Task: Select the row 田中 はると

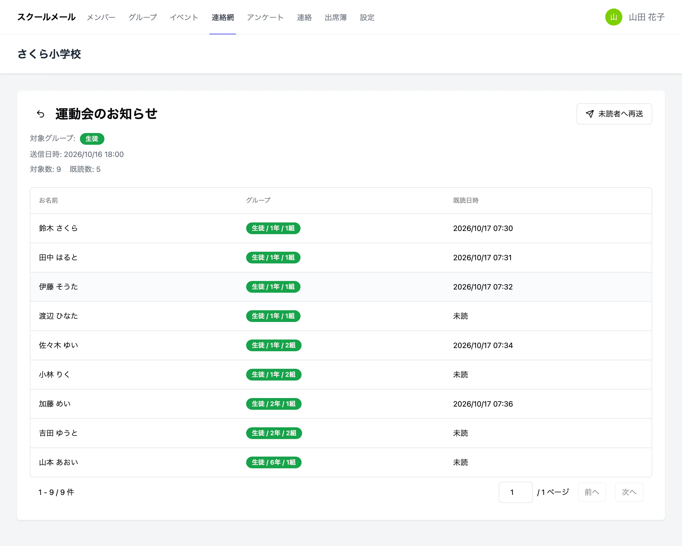Action: pos(341,258)
